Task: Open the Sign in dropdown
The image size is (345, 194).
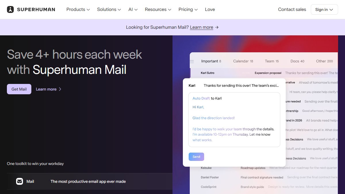Action: coord(324,9)
